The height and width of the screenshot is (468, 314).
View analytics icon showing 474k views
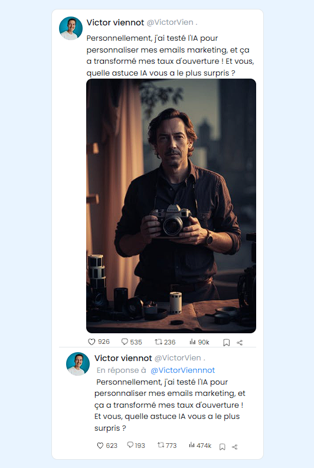[x=192, y=446]
